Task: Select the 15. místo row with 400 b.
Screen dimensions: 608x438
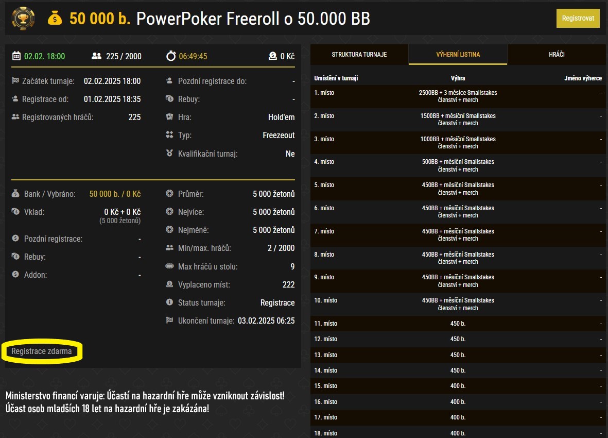Action: 458,386
